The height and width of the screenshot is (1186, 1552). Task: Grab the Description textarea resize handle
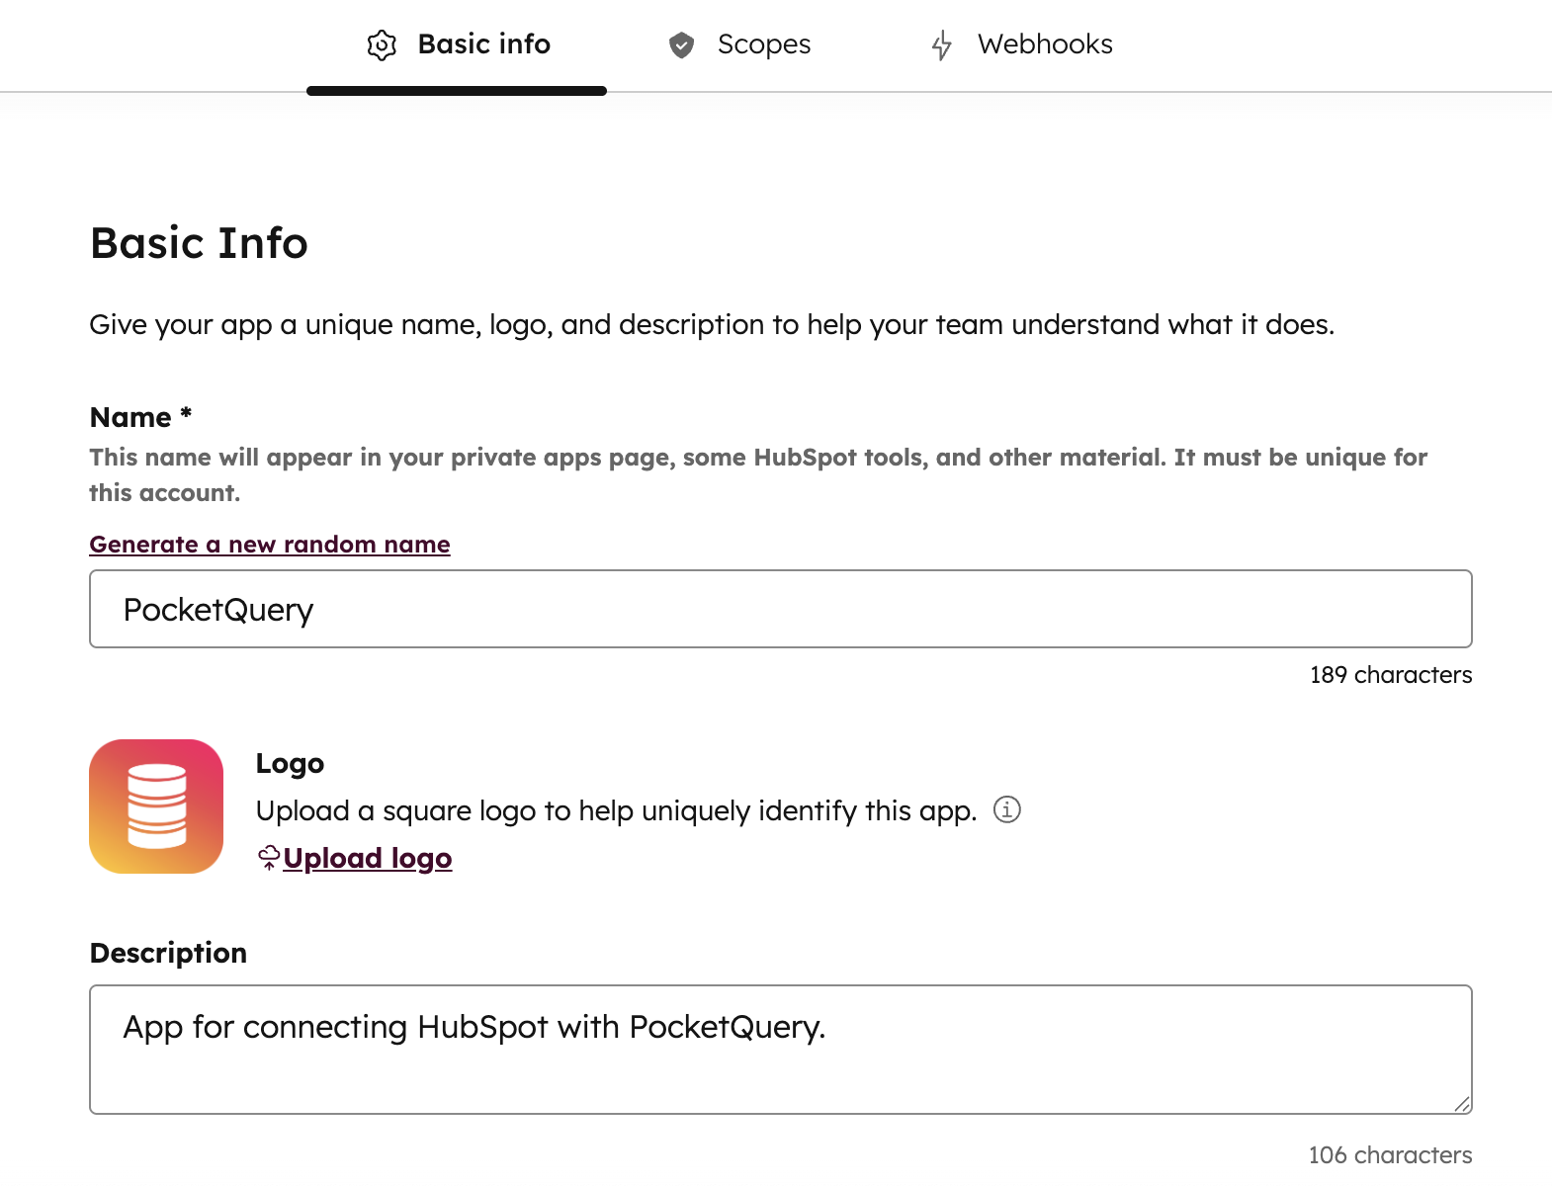pyautogui.click(x=1461, y=1104)
